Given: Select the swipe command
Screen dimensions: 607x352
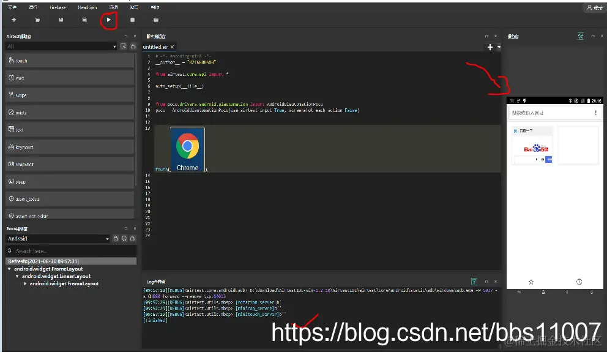Looking at the screenshot, I should click(70, 95).
